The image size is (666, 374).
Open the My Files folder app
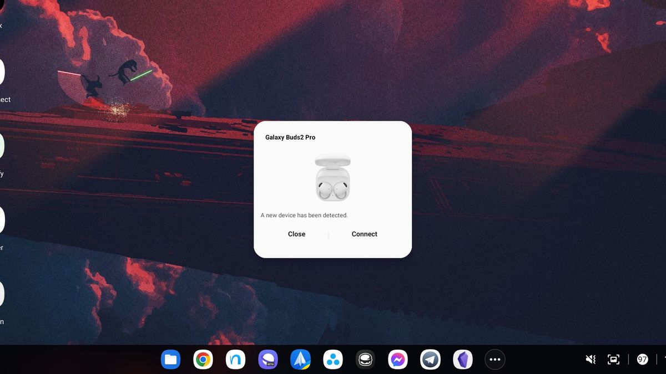coord(170,359)
